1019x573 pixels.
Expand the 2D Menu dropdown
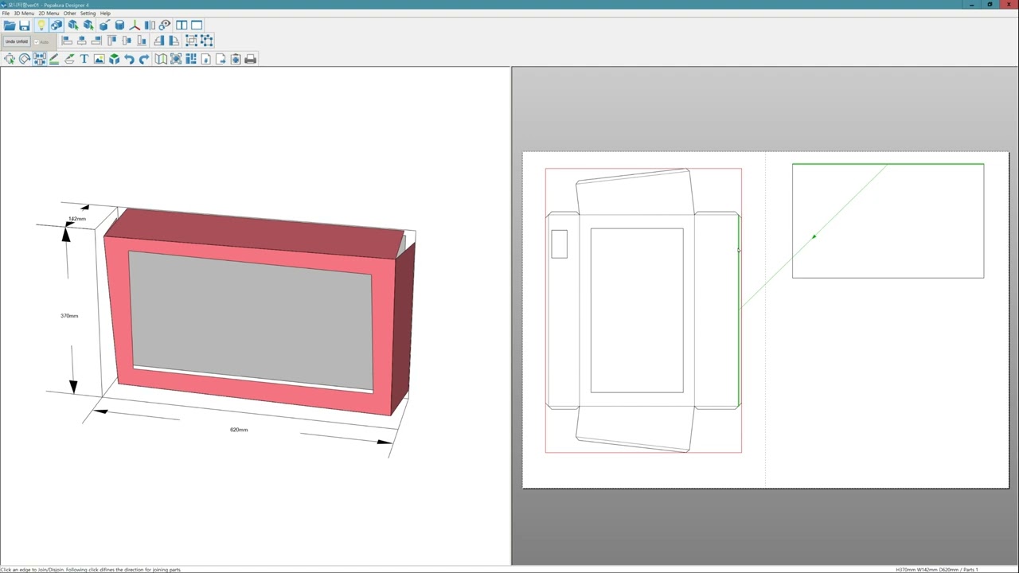pos(49,14)
